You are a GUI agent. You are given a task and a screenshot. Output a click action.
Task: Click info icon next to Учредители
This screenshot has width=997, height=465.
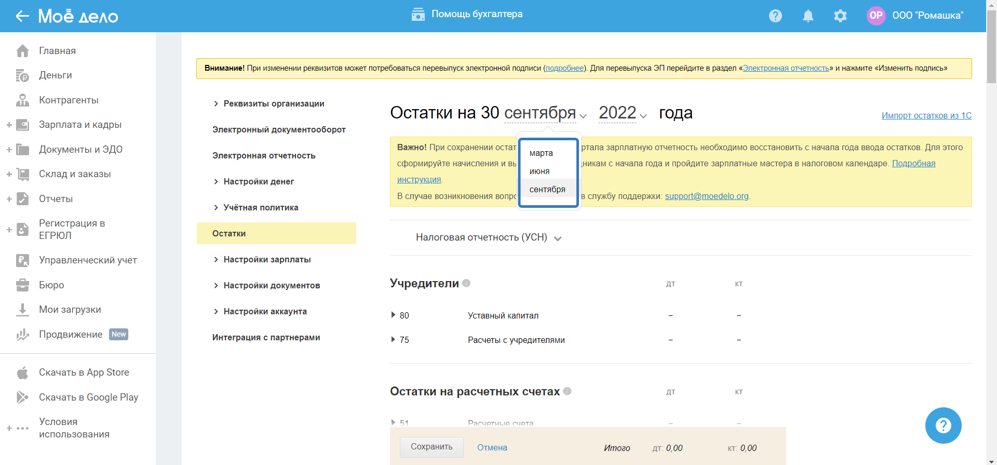466,283
